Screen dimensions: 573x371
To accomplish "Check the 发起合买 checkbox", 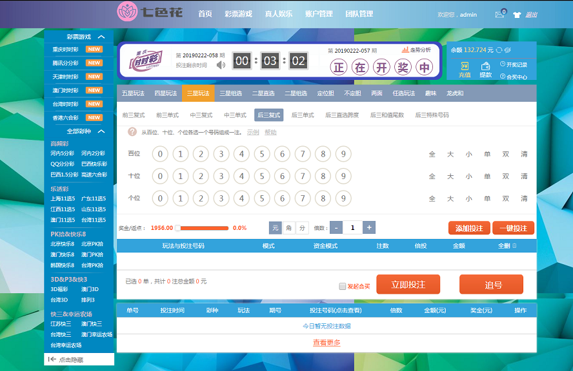I will [x=343, y=287].
